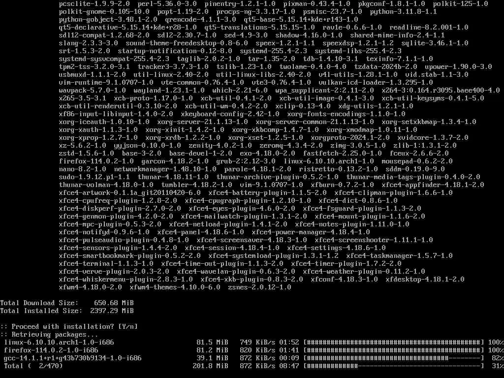Screen dimensions: 504x378
Task: Click the linux-6.10.10.arch1 download progress bar
Action: point(394,343)
